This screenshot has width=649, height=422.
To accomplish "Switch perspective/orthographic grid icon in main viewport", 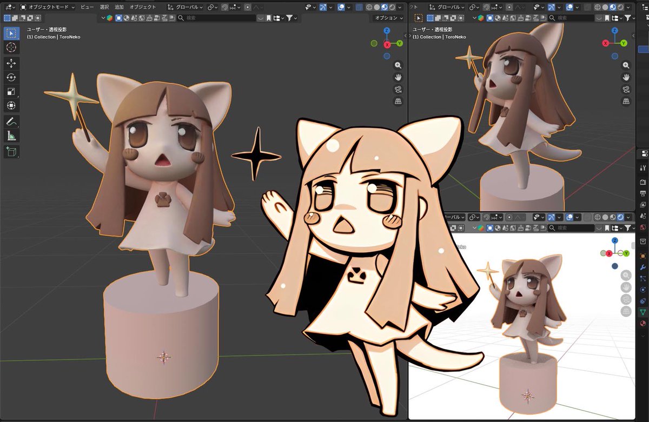I will tap(398, 101).
